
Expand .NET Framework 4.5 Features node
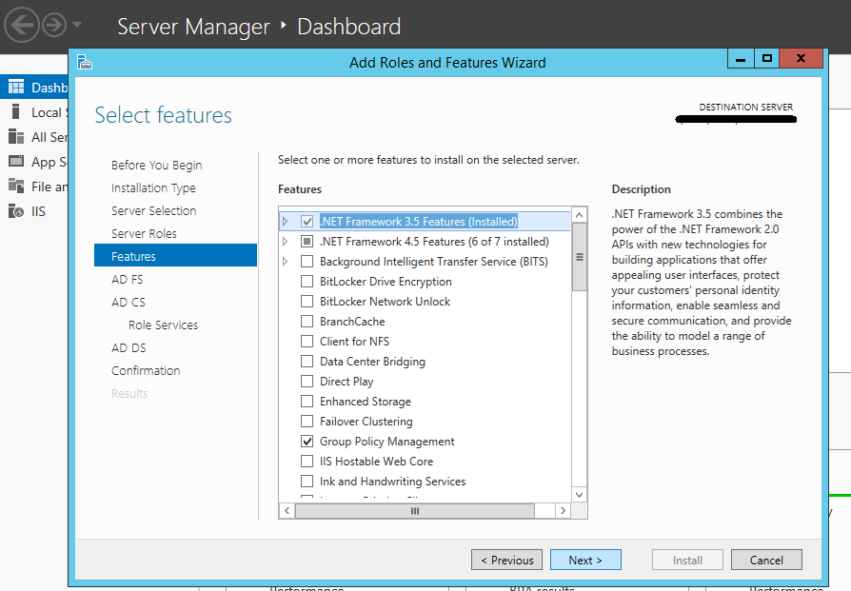click(x=285, y=242)
